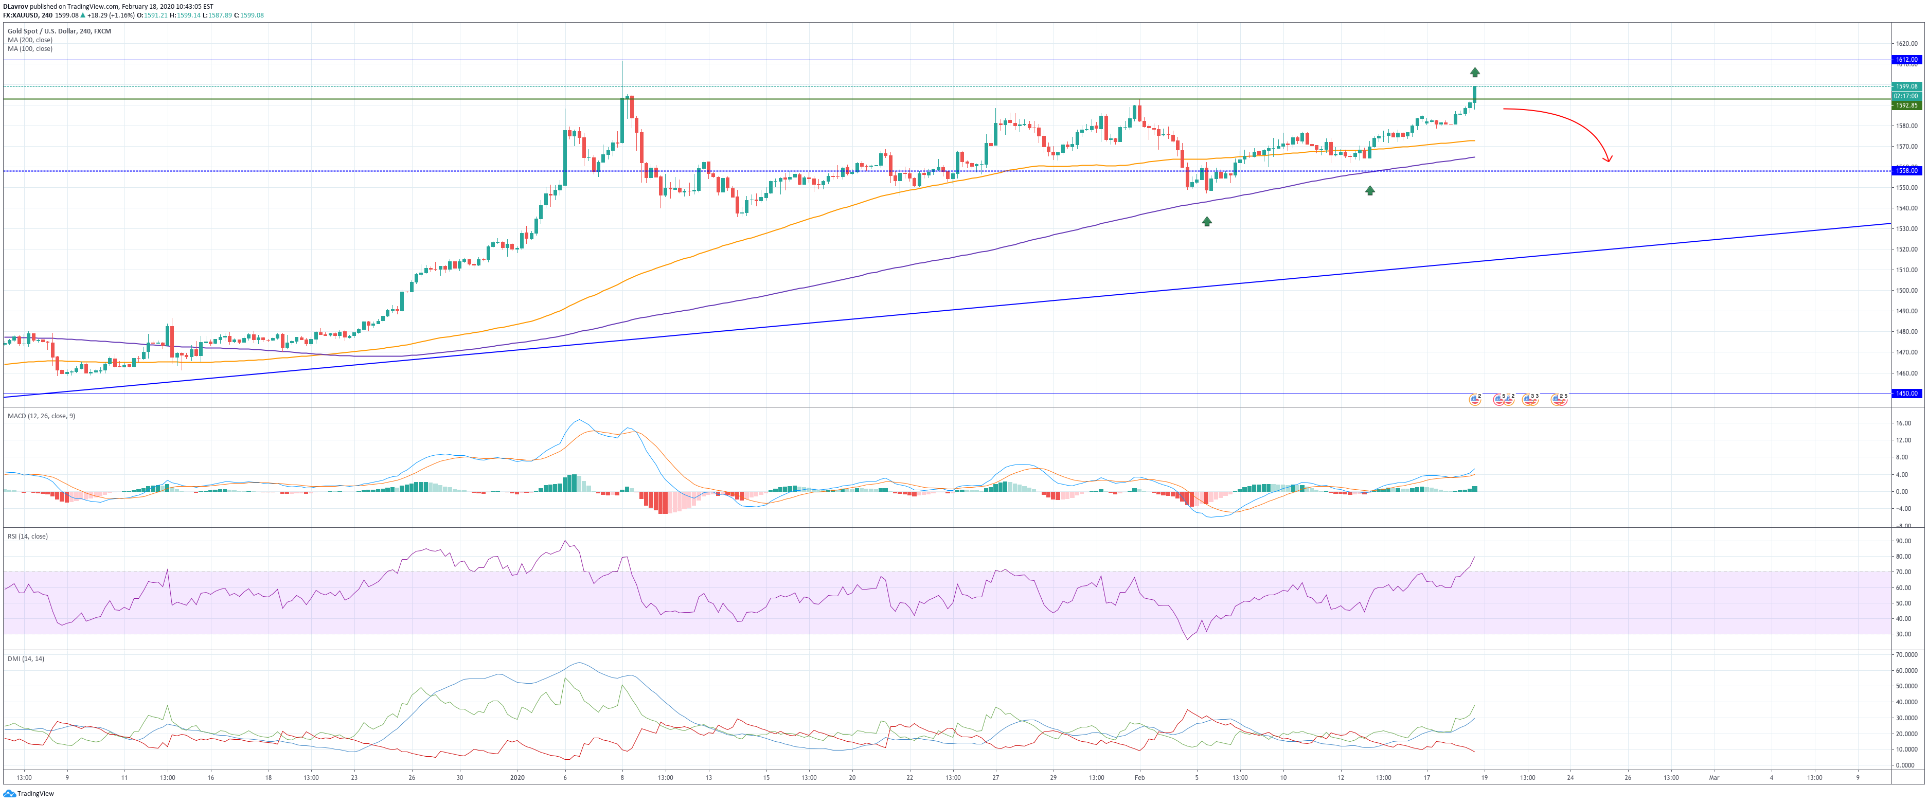Click the MA (100, close) indicator label
1928x803 pixels.
[x=30, y=49]
